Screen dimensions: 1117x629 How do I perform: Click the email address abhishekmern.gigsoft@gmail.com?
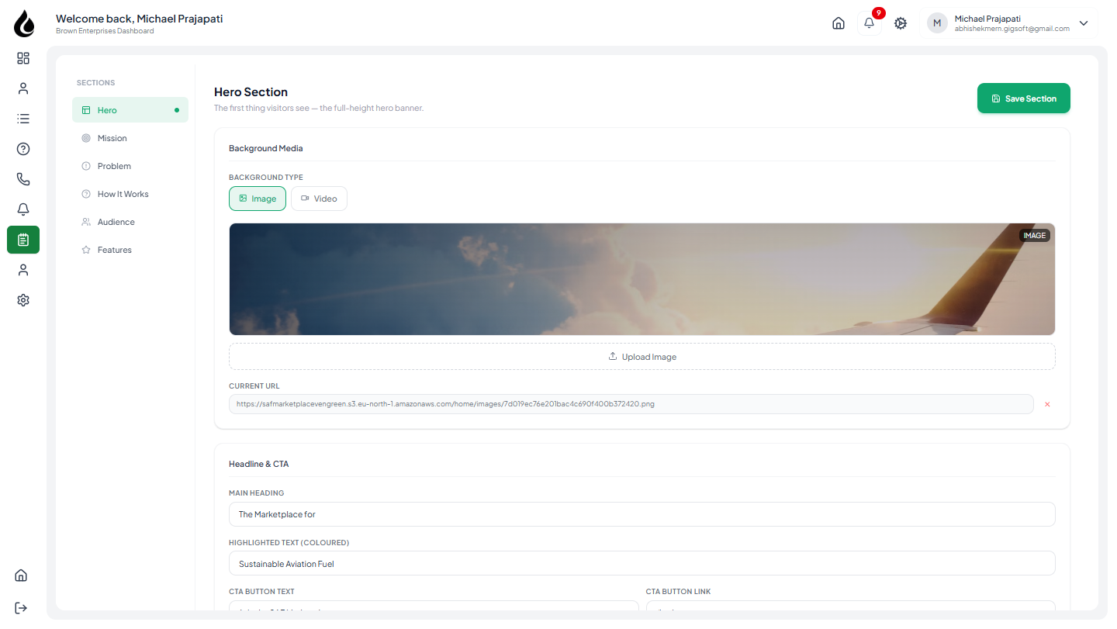click(x=1012, y=29)
